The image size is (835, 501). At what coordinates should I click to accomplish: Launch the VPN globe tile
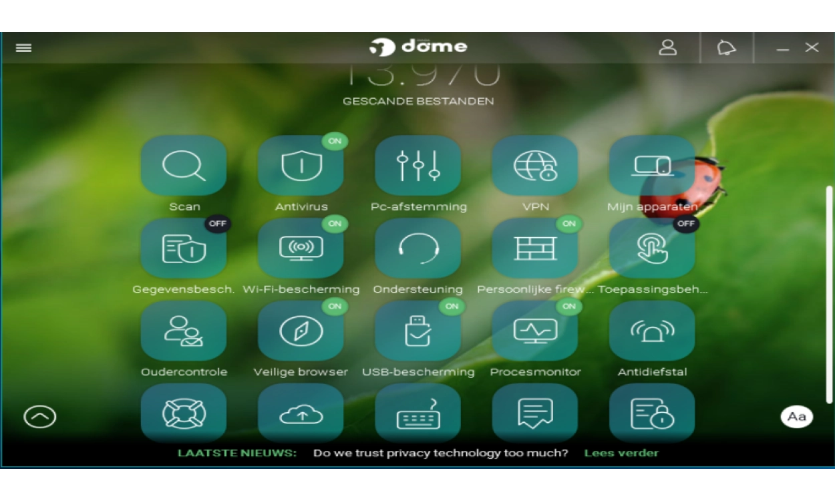[535, 166]
